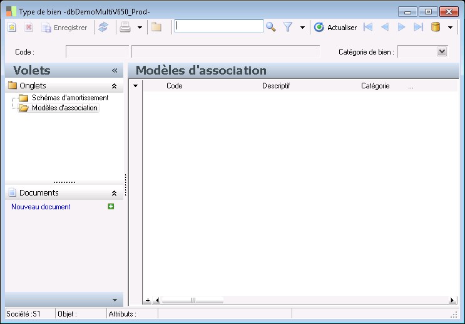
Task: Click the horizontal scrollbar thumb
Action: coord(193,300)
